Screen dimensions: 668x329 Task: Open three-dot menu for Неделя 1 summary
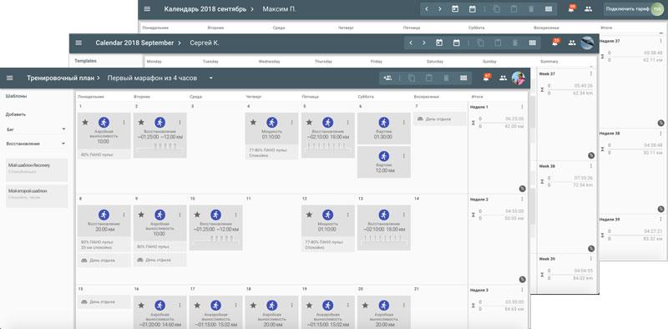pos(523,107)
